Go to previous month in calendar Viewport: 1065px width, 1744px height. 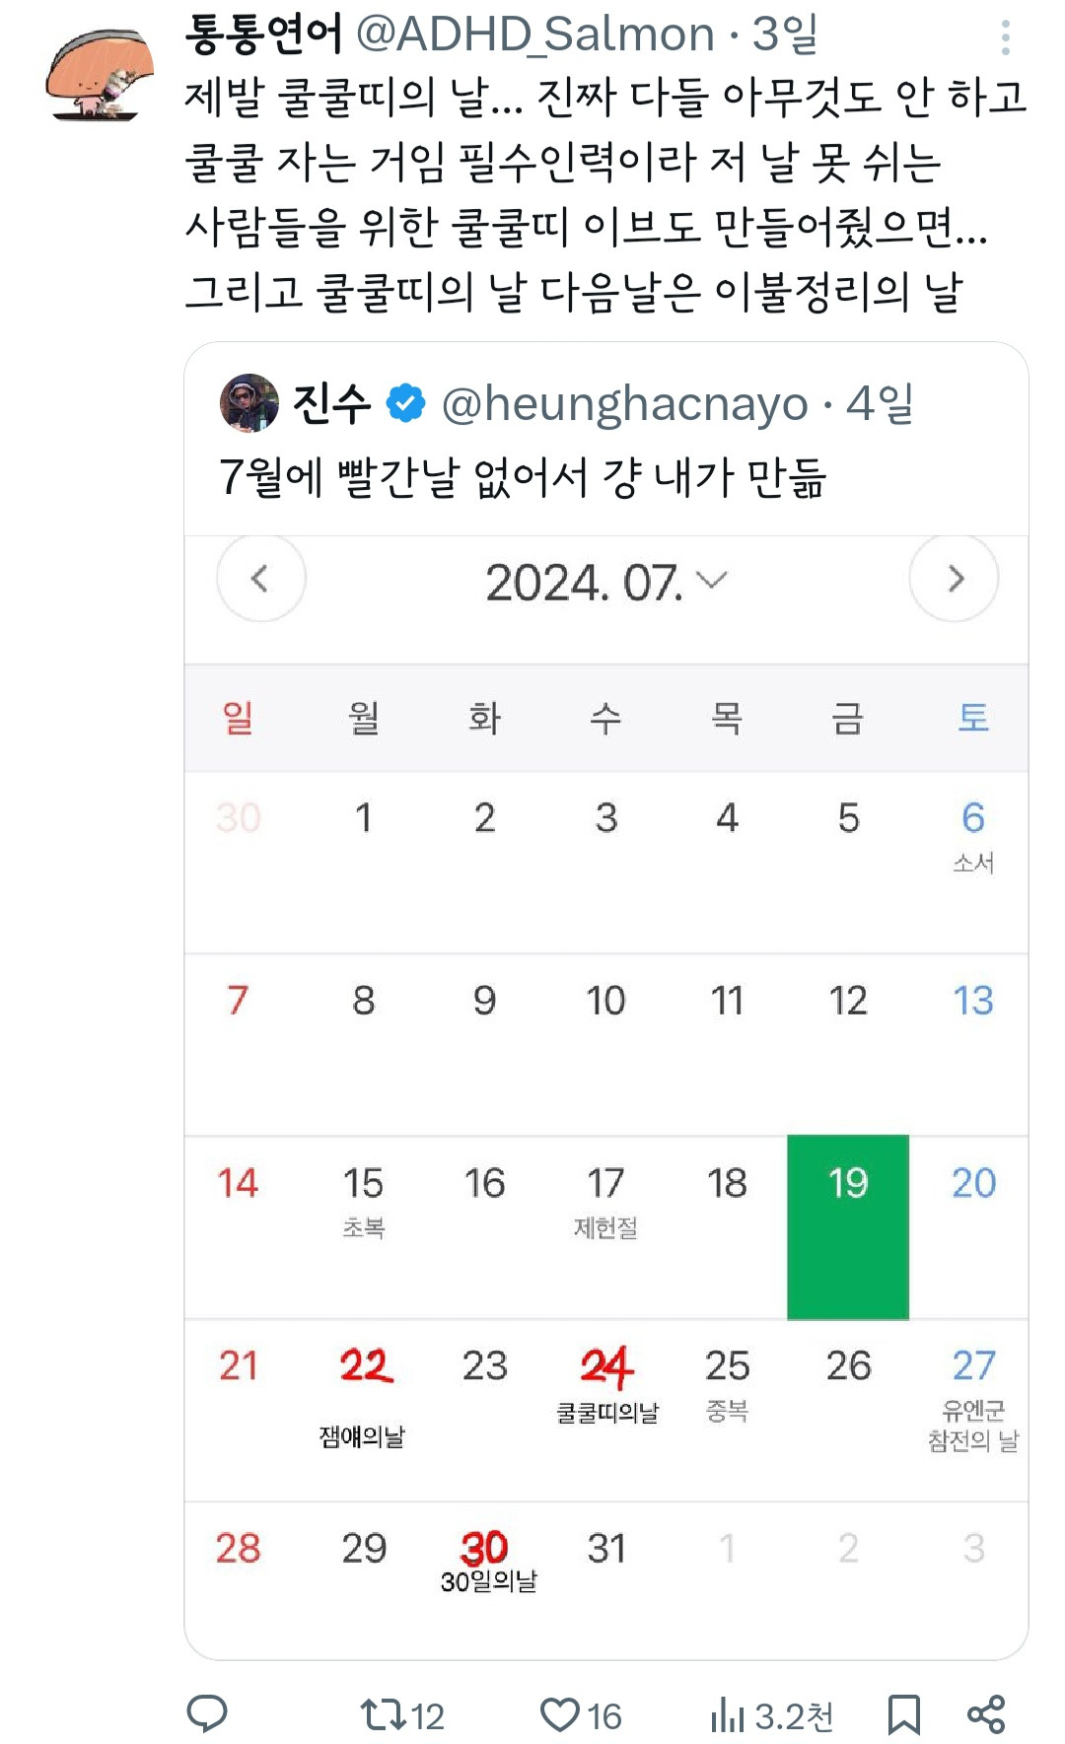(260, 579)
